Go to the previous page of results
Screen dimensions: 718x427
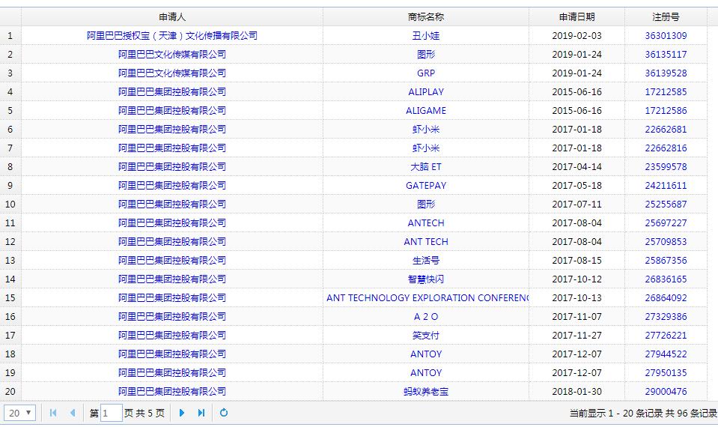(x=73, y=413)
